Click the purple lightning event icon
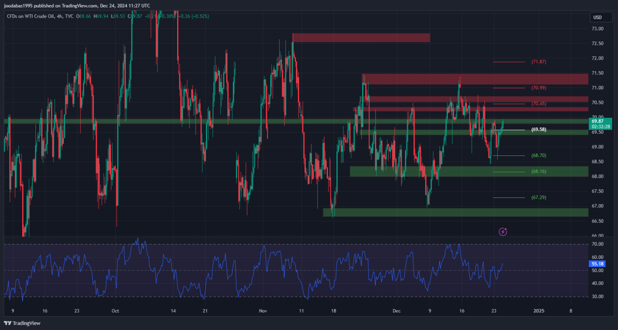Image resolution: width=618 pixels, height=330 pixels. (503, 232)
